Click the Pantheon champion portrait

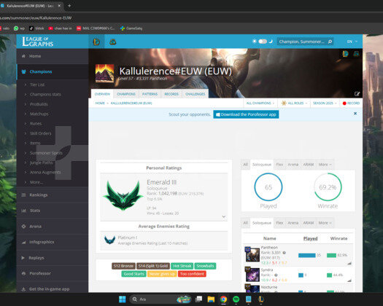252,254
